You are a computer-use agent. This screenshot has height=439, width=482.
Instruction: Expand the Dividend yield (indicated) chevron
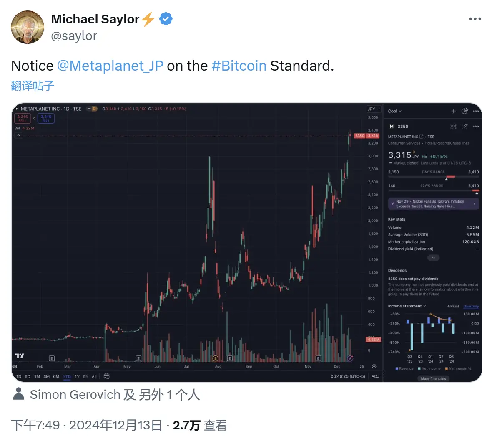tap(433, 257)
